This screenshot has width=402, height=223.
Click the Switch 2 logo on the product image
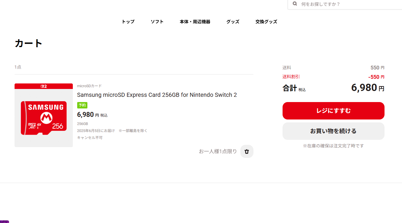(x=44, y=86)
